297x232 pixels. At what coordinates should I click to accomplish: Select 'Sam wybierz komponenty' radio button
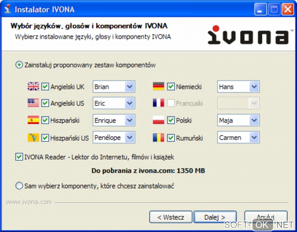click(19, 186)
